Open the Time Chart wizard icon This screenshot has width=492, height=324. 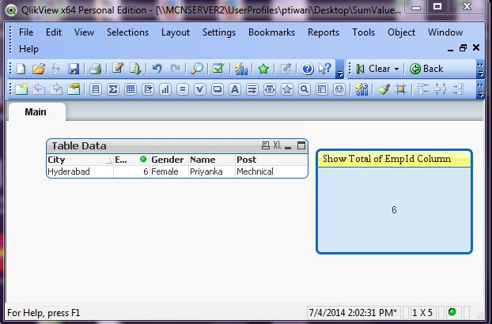[361, 89]
